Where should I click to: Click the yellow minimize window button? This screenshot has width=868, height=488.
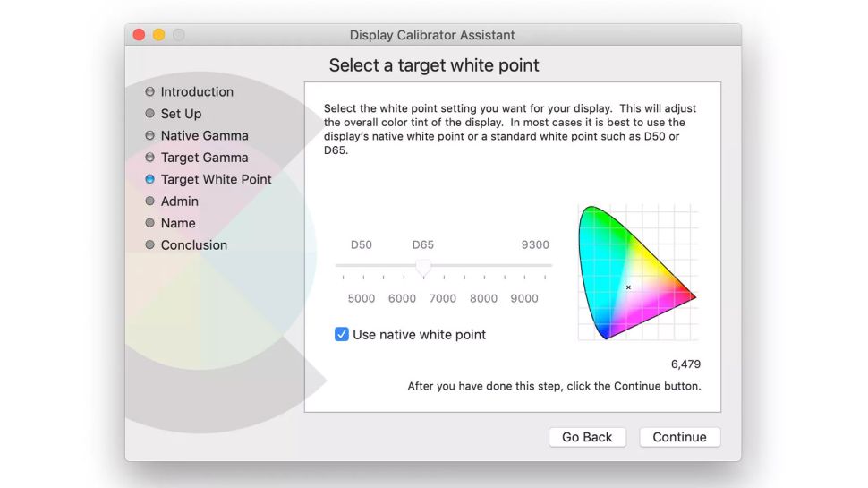point(159,35)
